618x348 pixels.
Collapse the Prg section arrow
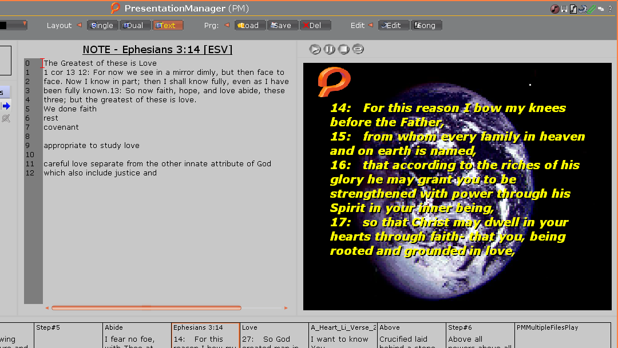[227, 25]
